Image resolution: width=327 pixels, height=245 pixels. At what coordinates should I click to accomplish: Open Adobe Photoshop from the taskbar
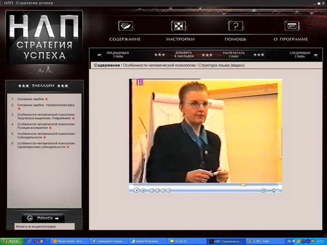pos(147,241)
